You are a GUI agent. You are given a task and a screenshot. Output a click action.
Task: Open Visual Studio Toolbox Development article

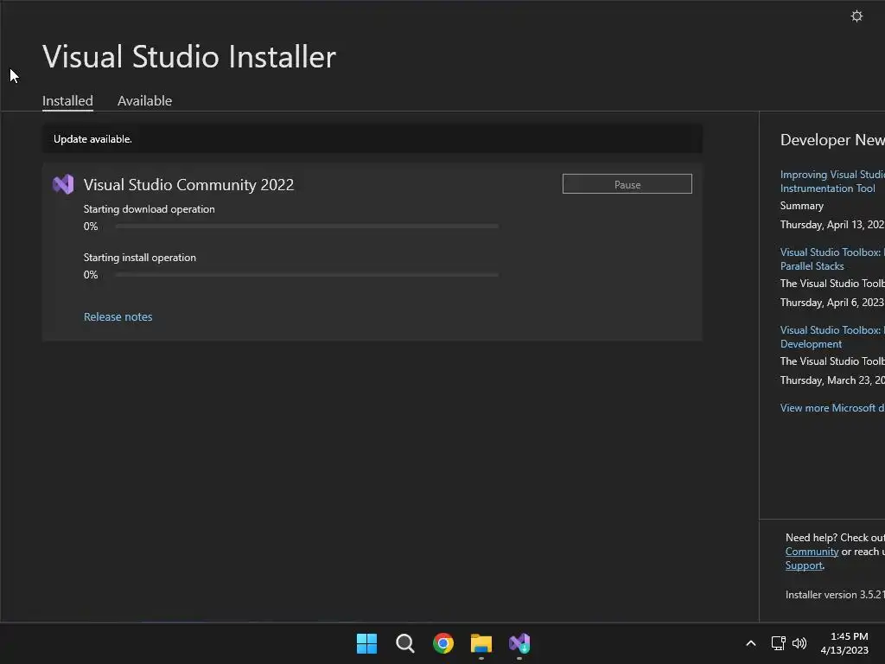(832, 337)
